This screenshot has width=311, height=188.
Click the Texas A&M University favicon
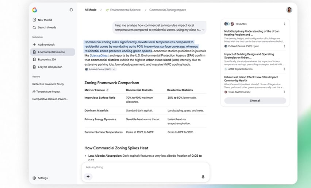pyautogui.click(x=226, y=92)
